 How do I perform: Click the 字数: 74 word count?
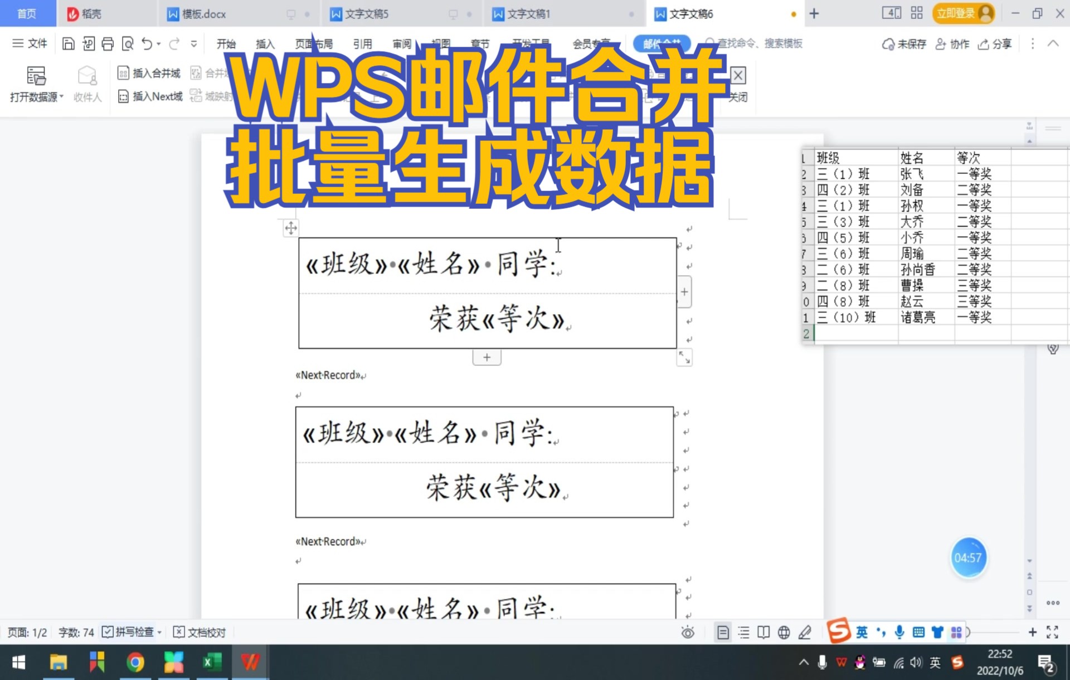coord(76,633)
